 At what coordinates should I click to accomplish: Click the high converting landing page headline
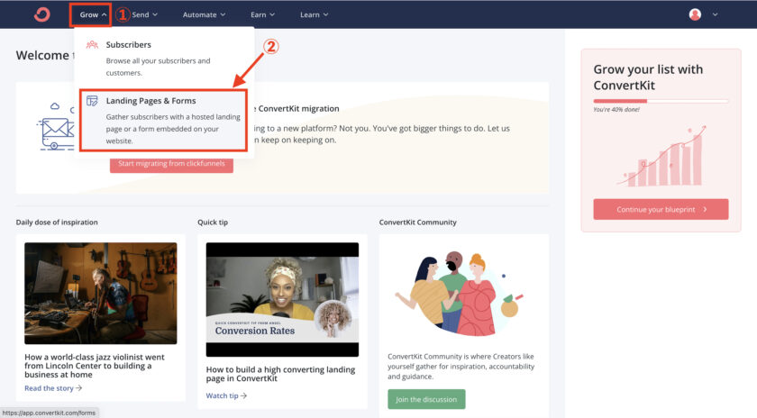click(x=280, y=374)
